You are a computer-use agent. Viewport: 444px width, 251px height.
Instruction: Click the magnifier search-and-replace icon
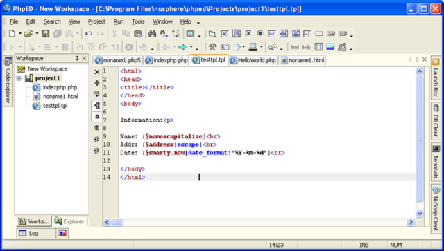(272, 47)
